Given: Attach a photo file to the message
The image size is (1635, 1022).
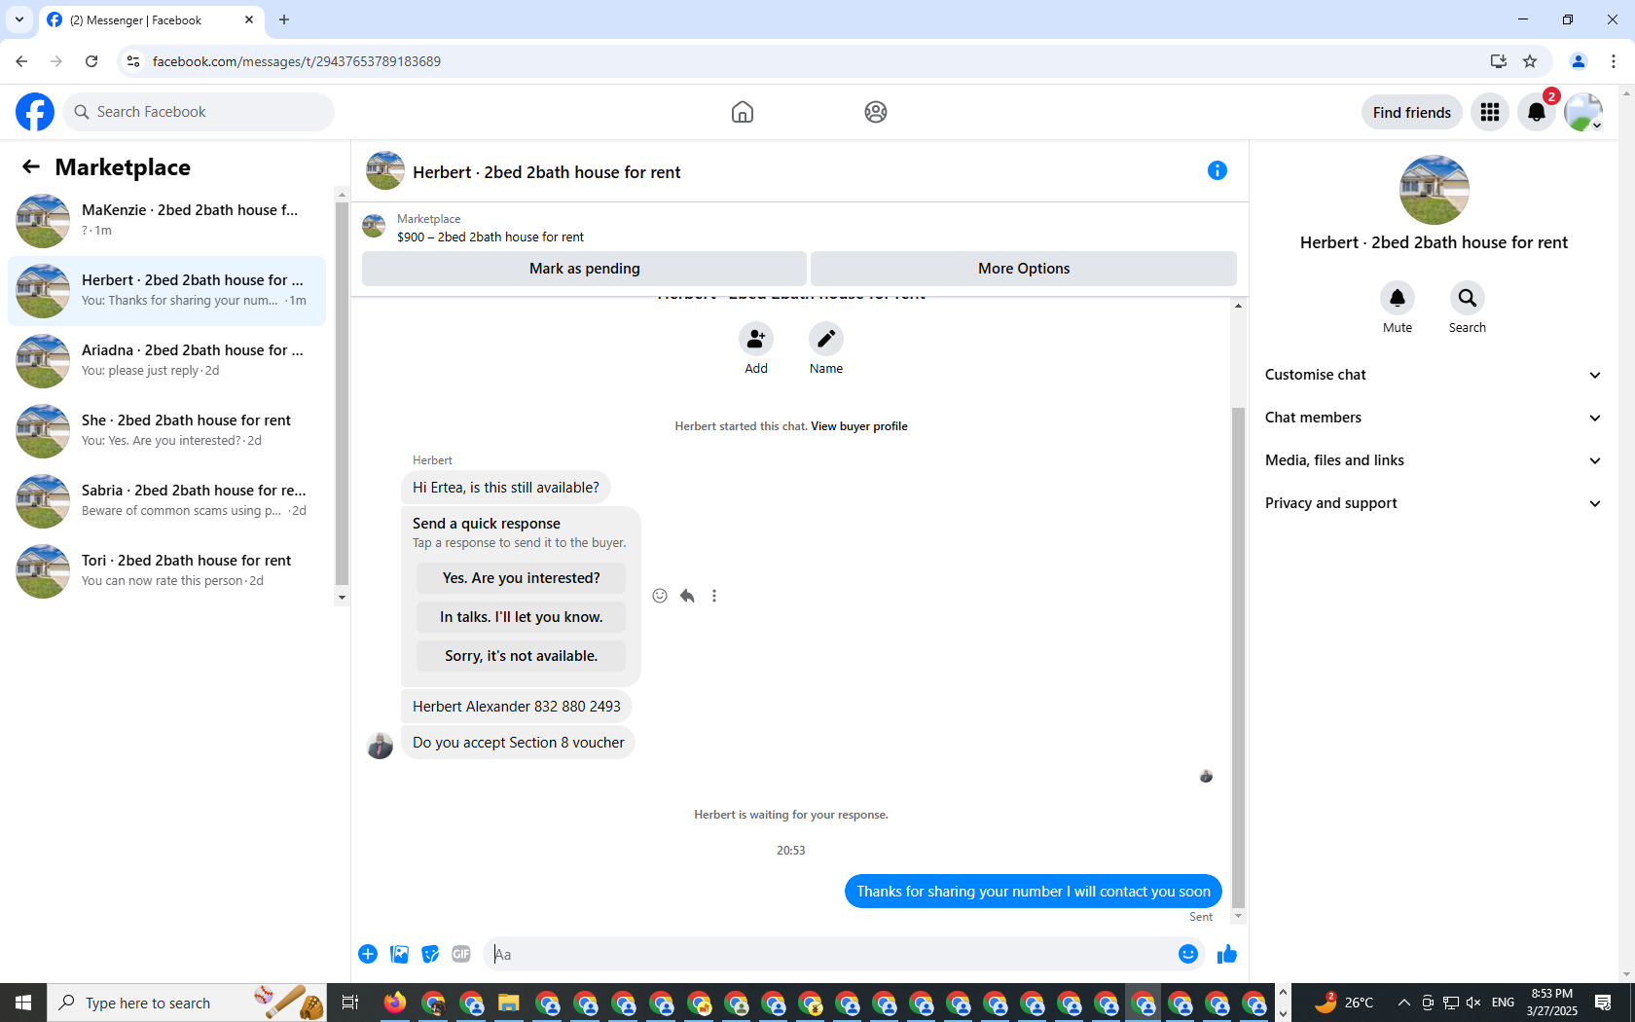Looking at the screenshot, I should (399, 954).
